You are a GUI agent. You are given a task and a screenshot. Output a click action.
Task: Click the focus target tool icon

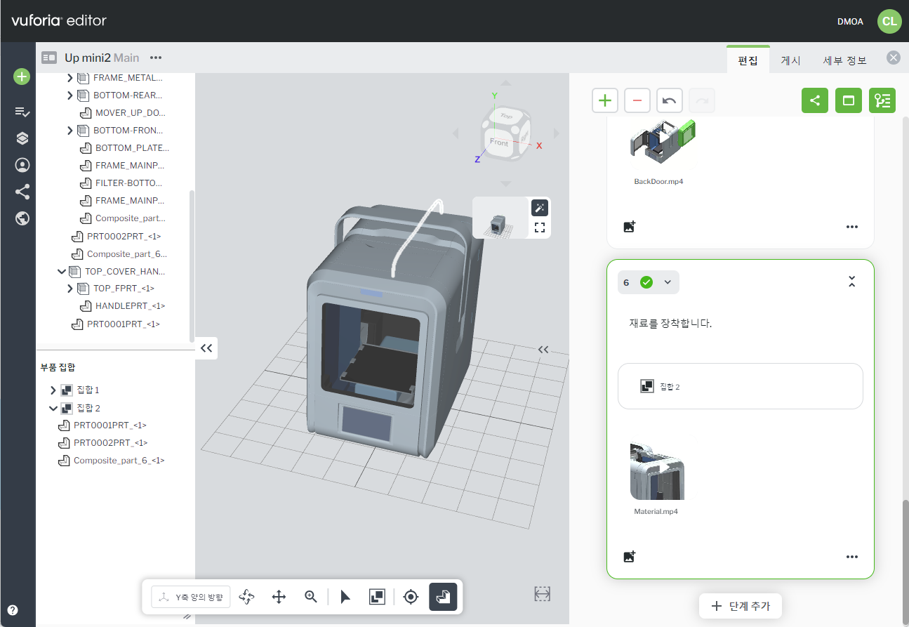[x=411, y=597]
